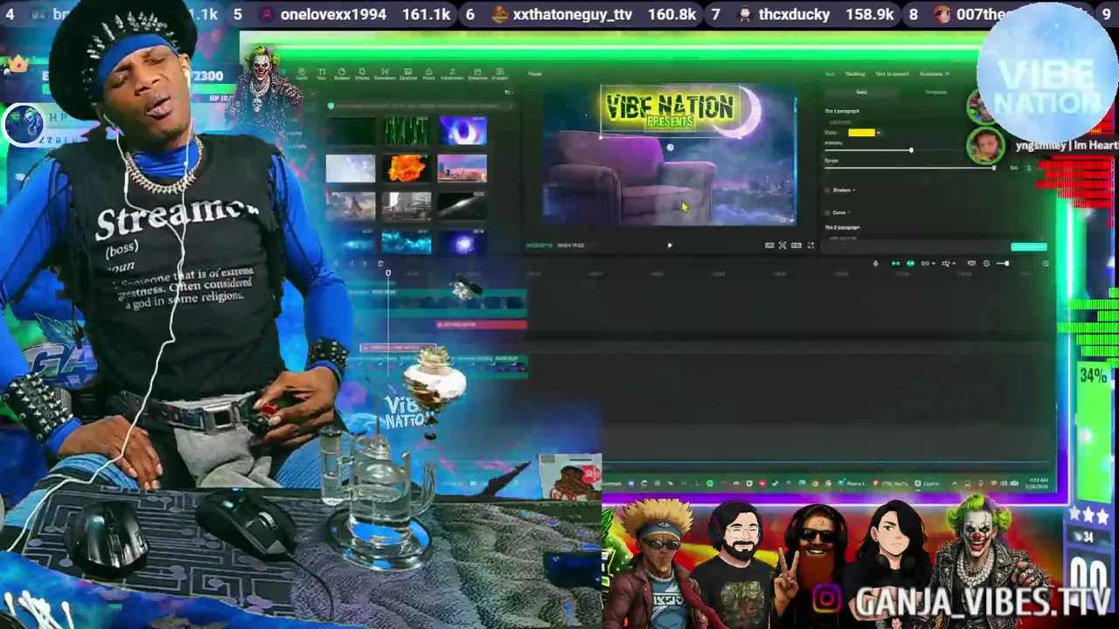Switch to the Tracking tab
This screenshot has width=1119, height=629.
click(x=855, y=73)
